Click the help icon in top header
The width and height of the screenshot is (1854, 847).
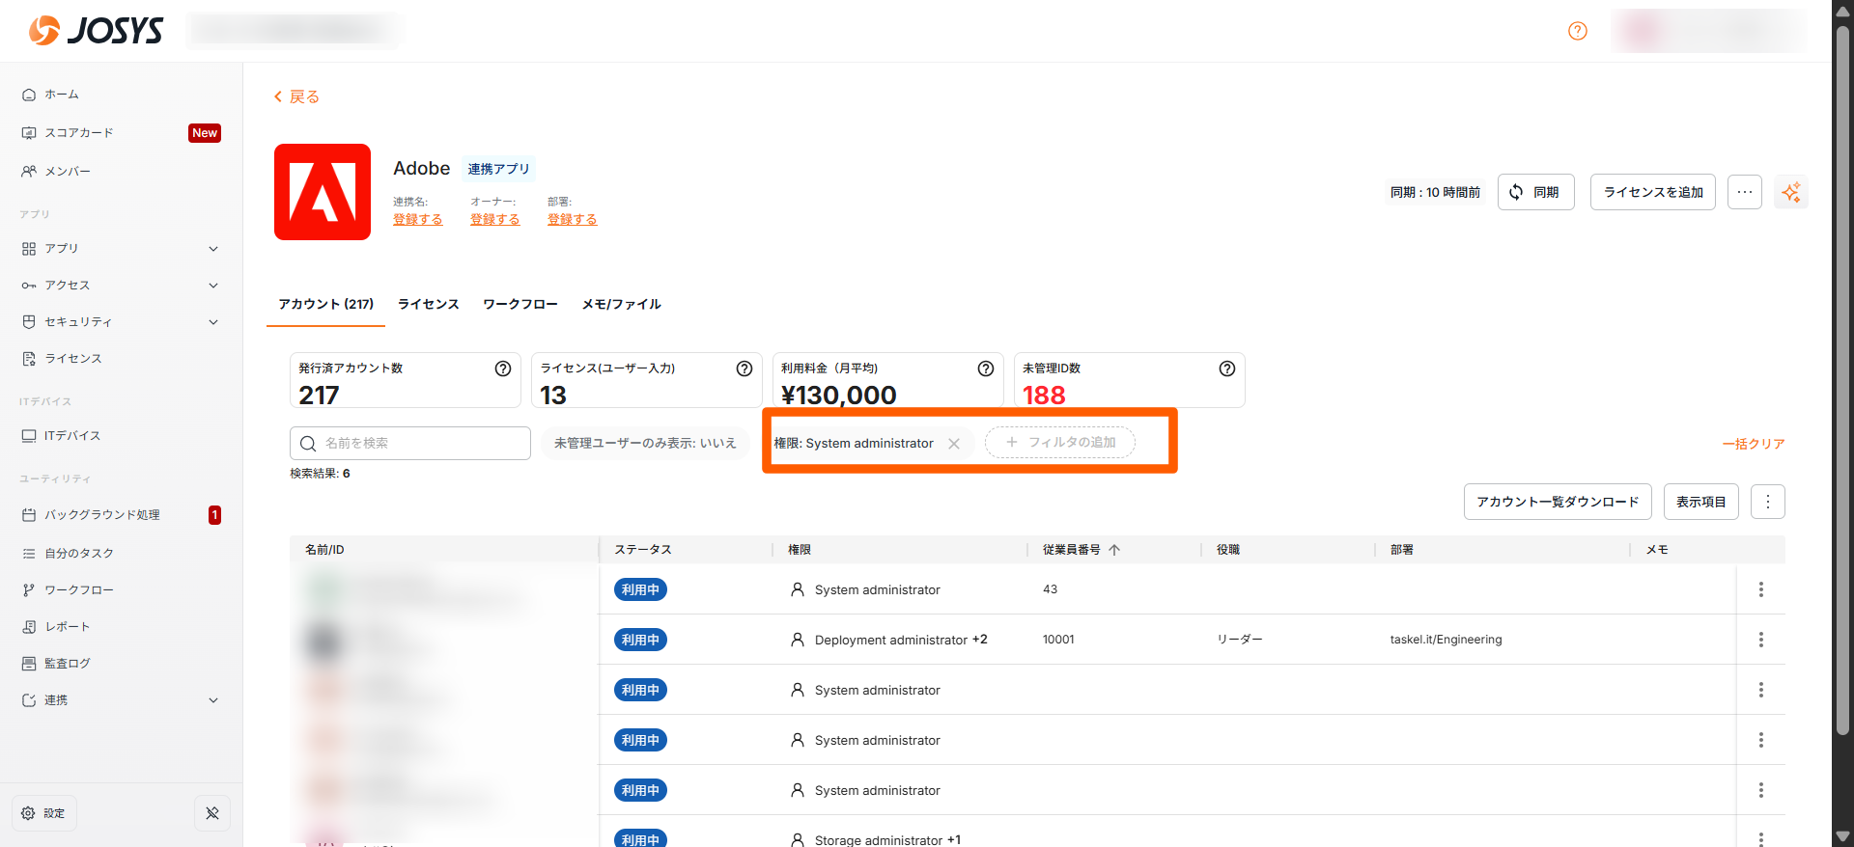tap(1578, 31)
